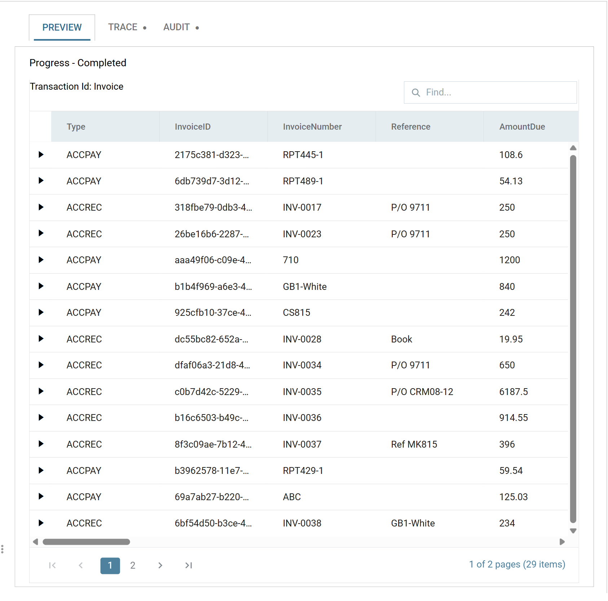The height and width of the screenshot is (601, 608).
Task: Click the magnifier icon in Find box
Action: [x=416, y=93]
